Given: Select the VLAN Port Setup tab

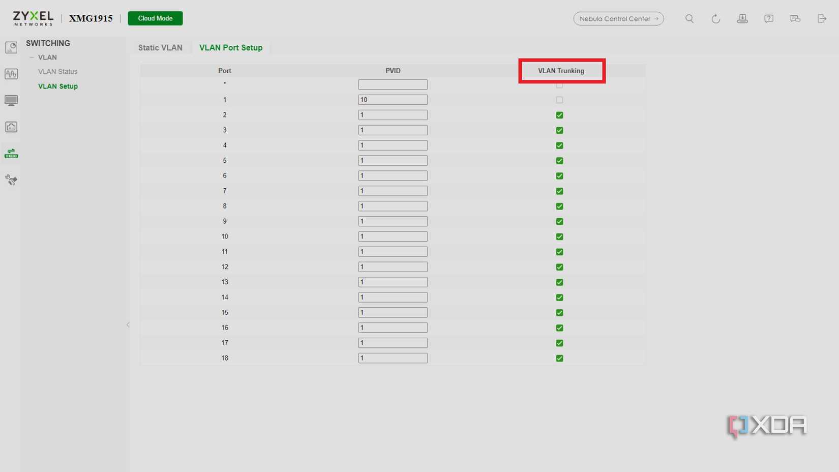Looking at the screenshot, I should click(231, 47).
